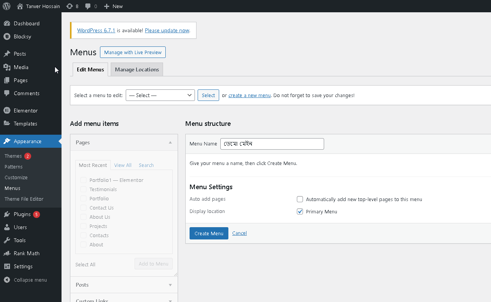The width and height of the screenshot is (491, 302).
Task: Uncheck the Primary Menu display location
Action: point(300,211)
